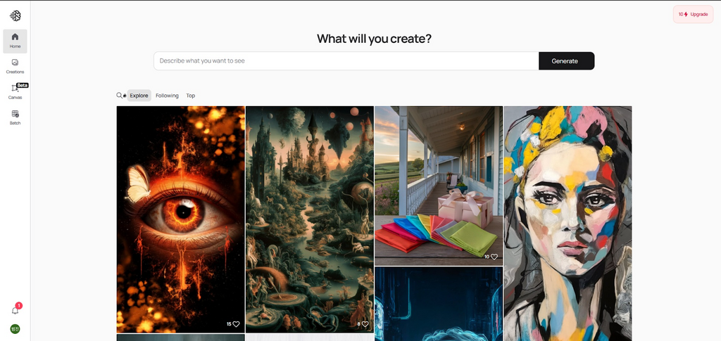721x341 pixels.
Task: Open the Batch generation icon
Action: point(15,117)
